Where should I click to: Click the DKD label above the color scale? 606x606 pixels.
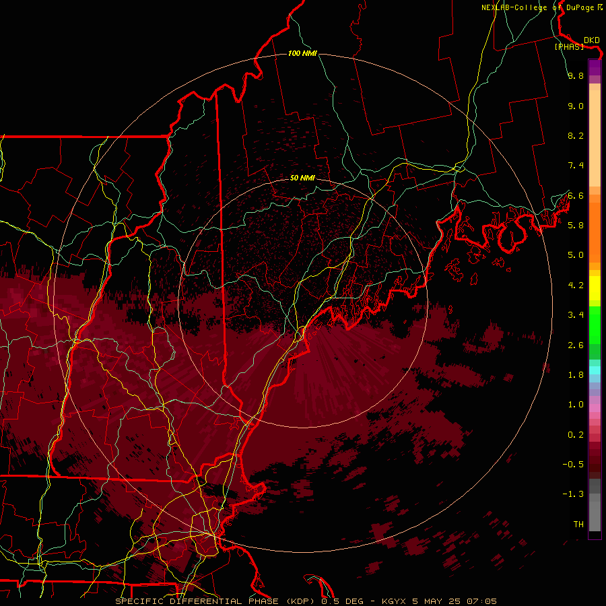(591, 40)
